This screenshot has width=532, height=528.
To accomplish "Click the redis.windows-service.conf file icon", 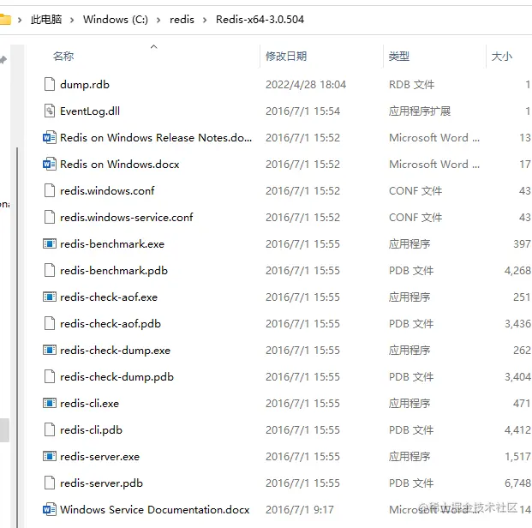I will pos(50,217).
